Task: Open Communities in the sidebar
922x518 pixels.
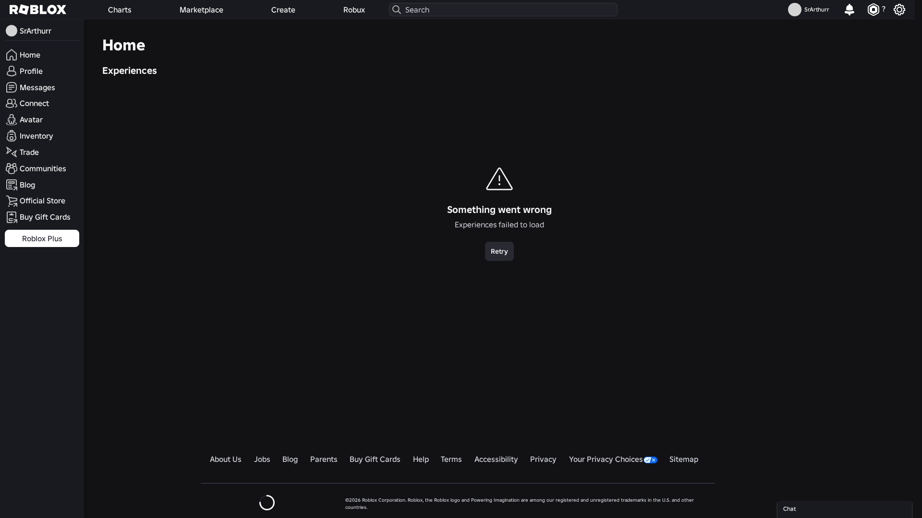Action: [x=42, y=168]
